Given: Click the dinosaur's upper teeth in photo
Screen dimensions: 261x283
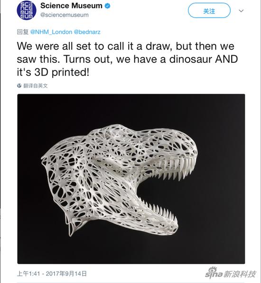Looking at the screenshot, I should (176, 168).
